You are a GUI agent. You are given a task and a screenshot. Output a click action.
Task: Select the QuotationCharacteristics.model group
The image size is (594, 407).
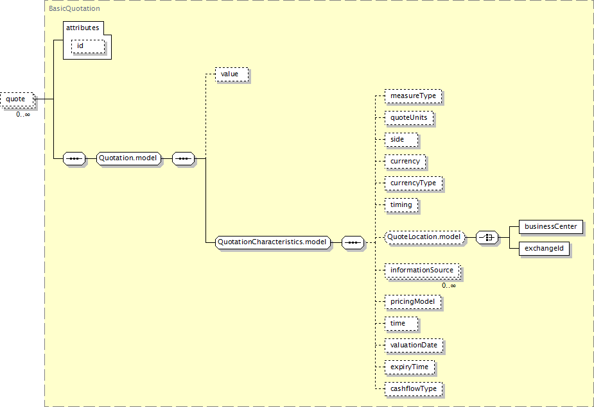pos(273,242)
